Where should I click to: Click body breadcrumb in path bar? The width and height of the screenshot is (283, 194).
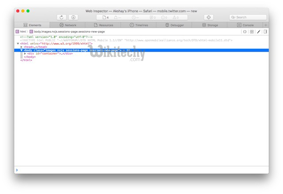67,31
